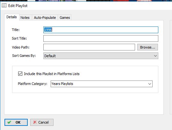The width and height of the screenshot is (172, 130).
Task: Click the Default sort value text
Action: (50, 56)
